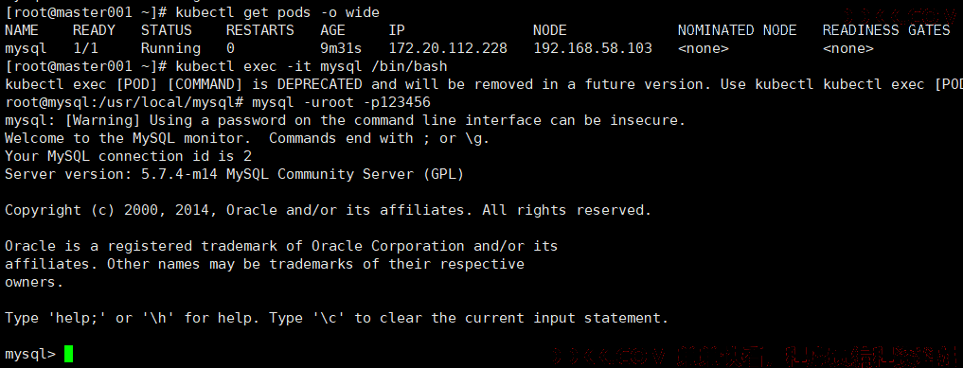Click the green cursor at mysql prompt

(x=68, y=354)
